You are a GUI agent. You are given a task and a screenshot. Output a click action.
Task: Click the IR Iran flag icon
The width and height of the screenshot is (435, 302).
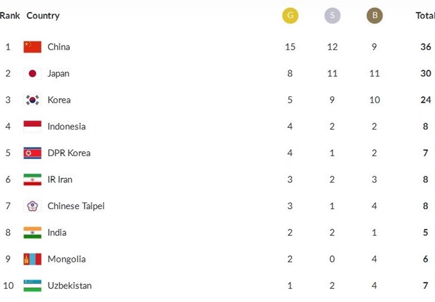click(33, 179)
